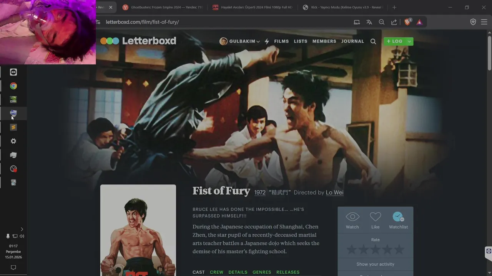Open the NVIDIA app in the taskbar
This screenshot has width=492, height=276.
(x=13, y=100)
